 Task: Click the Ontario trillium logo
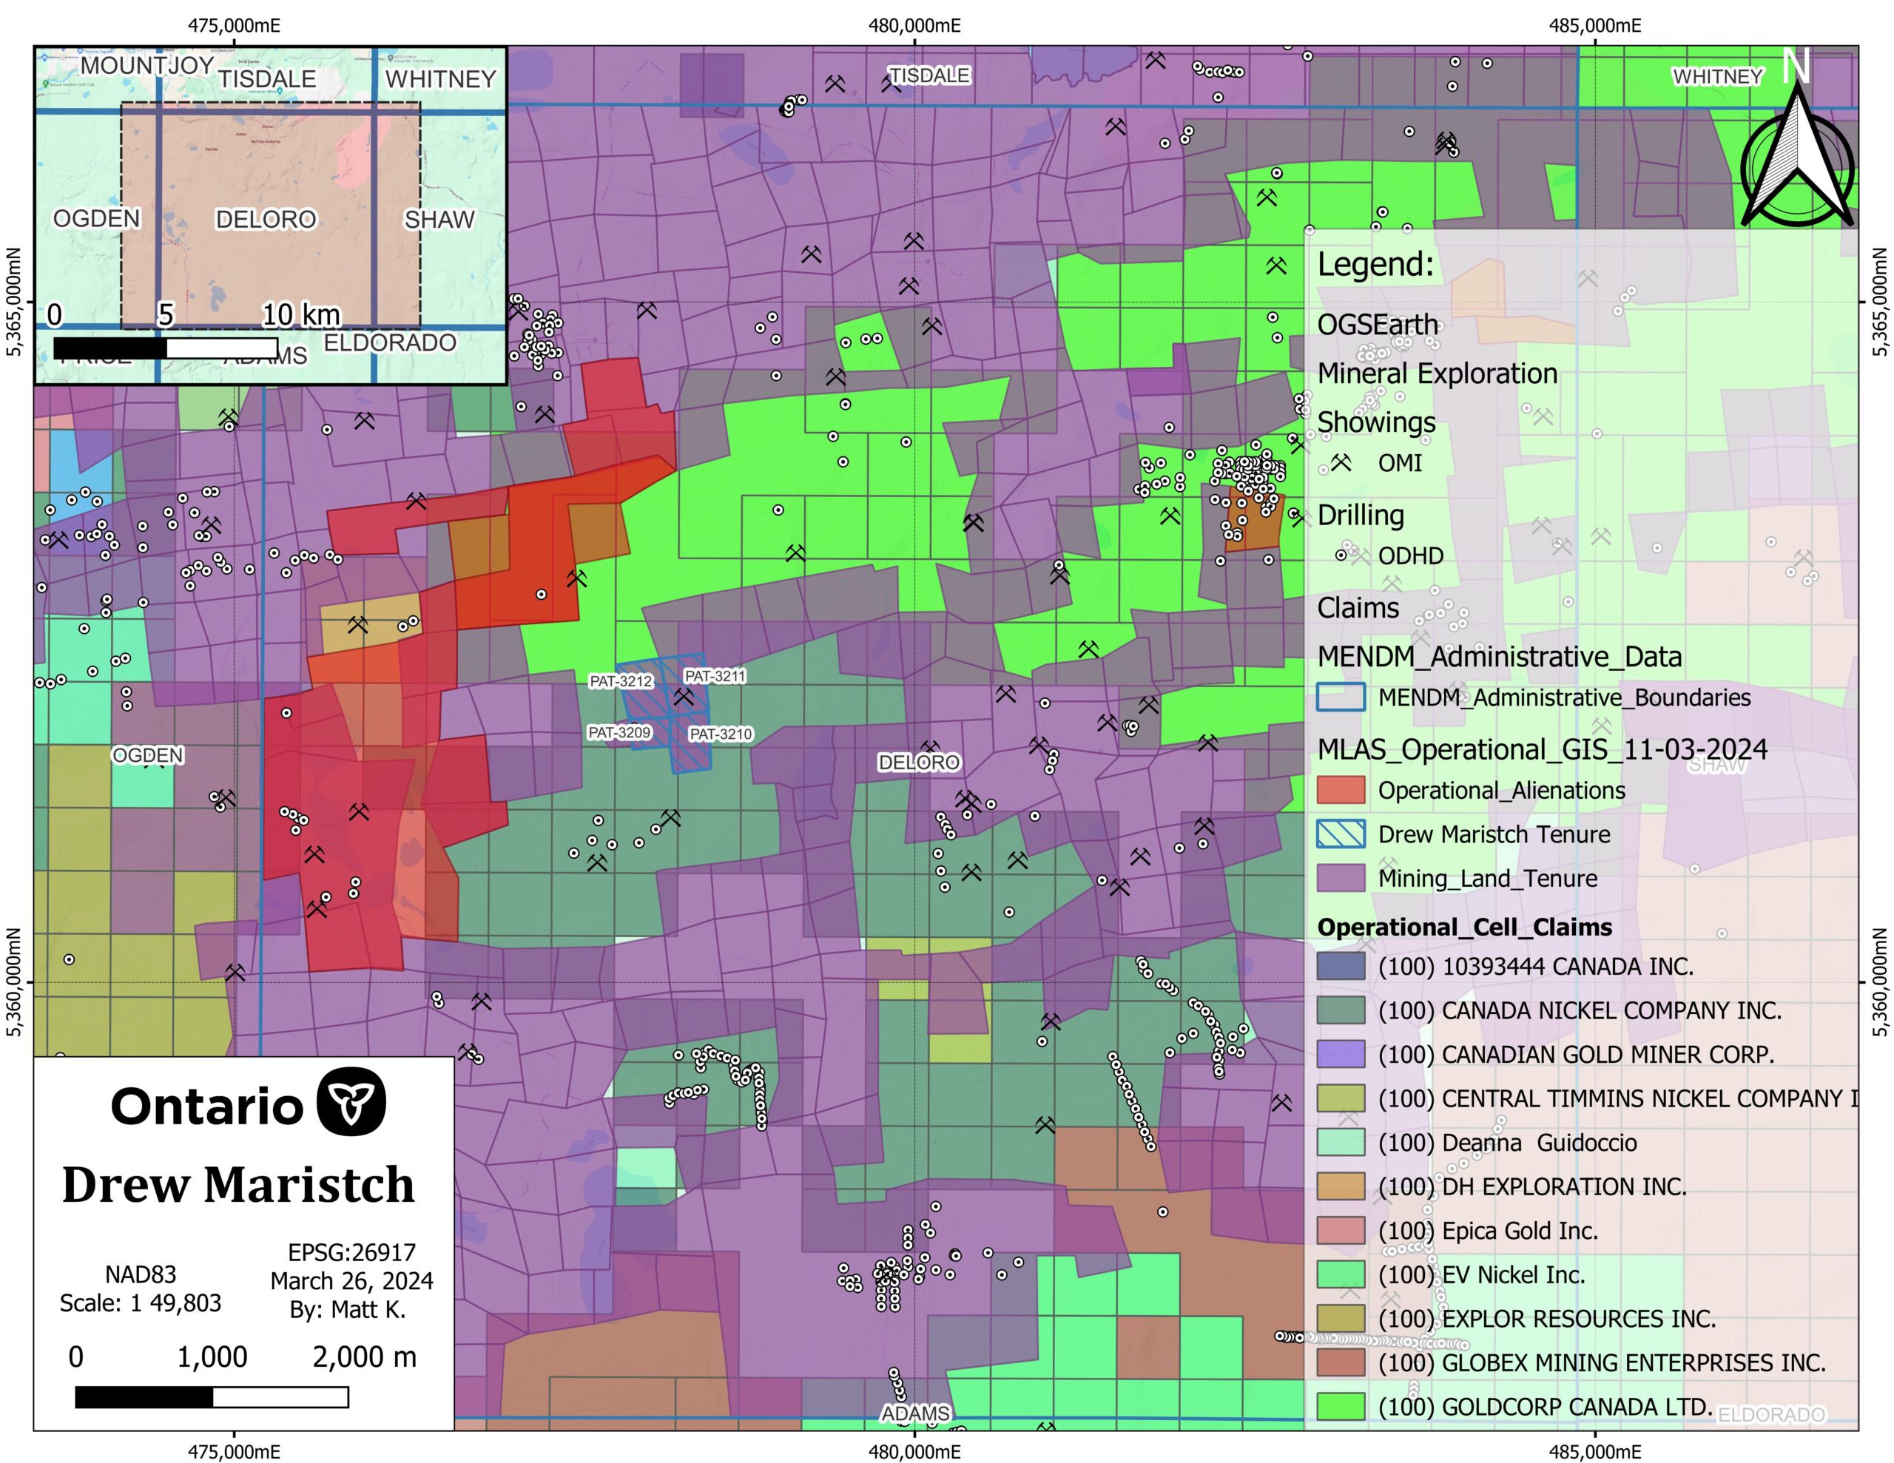[x=351, y=1102]
